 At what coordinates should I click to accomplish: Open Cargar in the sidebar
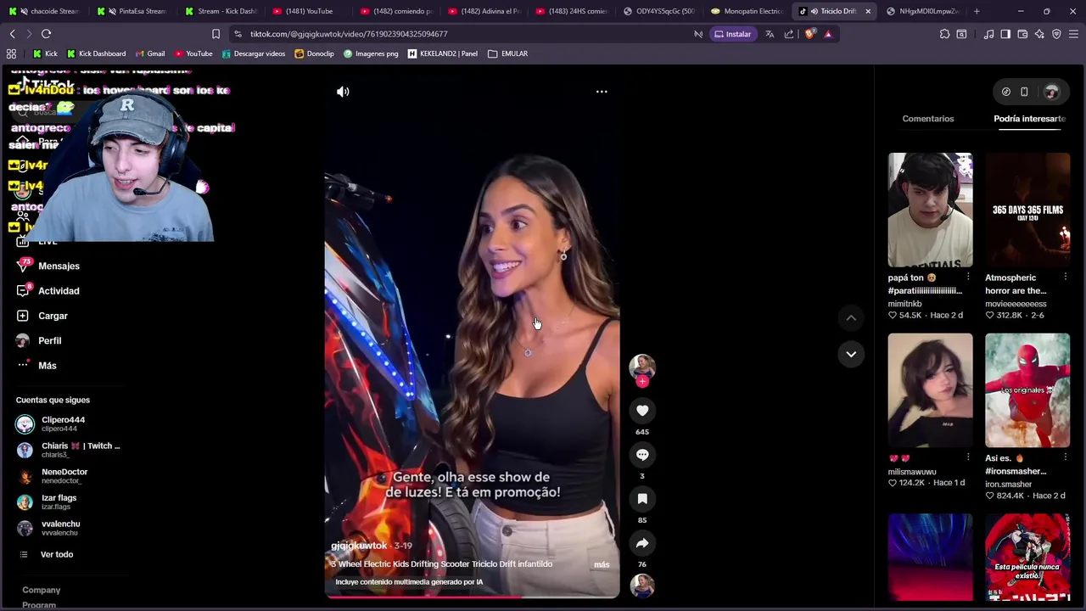53,316
